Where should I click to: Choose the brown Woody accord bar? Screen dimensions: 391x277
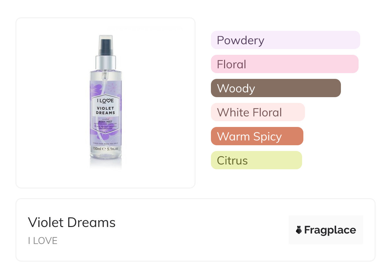point(275,88)
